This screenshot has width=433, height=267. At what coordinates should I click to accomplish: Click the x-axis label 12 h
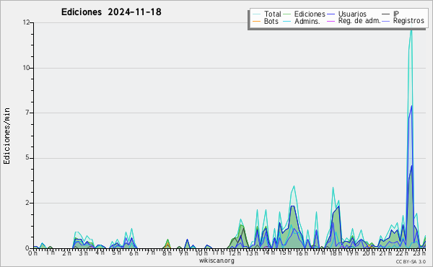point(235,253)
